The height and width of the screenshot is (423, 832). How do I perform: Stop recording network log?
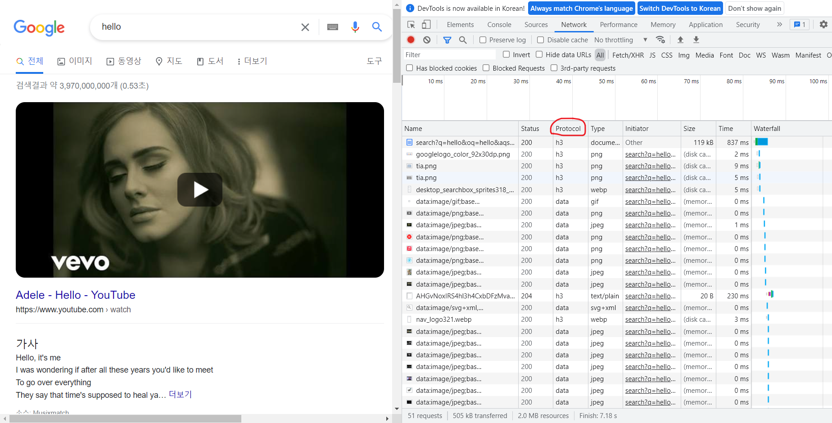click(x=411, y=40)
